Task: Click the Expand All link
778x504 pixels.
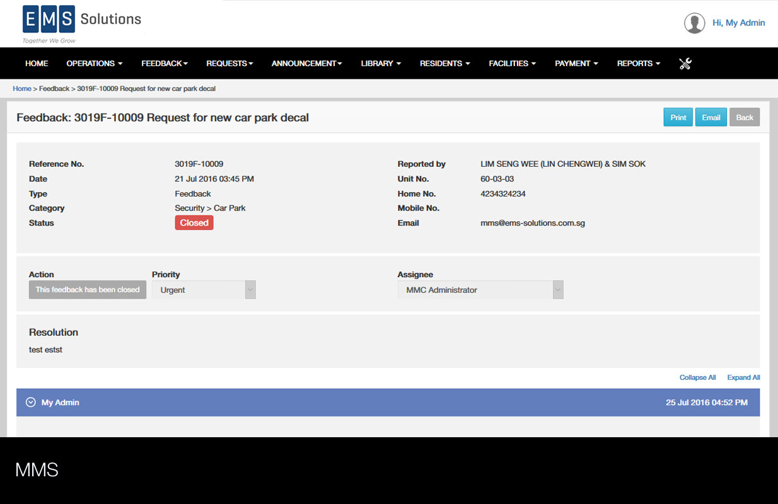Action: [743, 378]
